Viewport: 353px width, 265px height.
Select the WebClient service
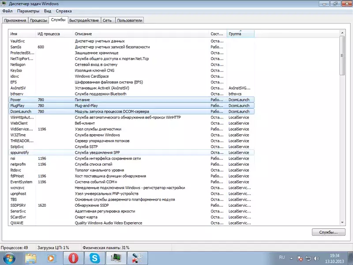click(131, 123)
